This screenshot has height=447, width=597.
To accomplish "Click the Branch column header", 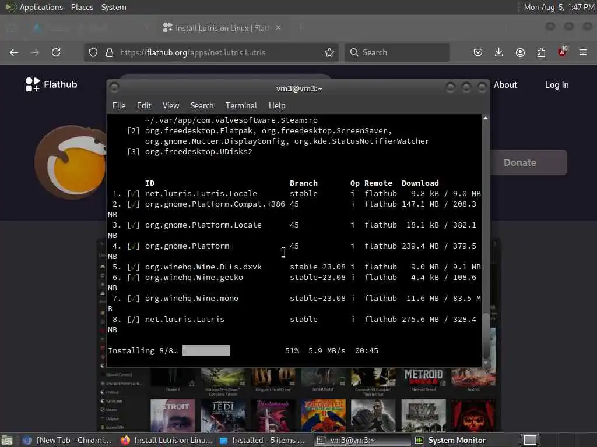I will pos(303,183).
